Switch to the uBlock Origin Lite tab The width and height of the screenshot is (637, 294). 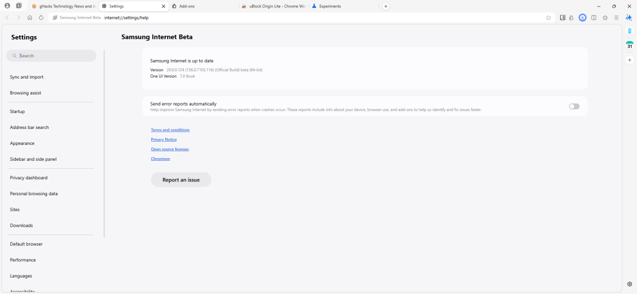pos(274,6)
